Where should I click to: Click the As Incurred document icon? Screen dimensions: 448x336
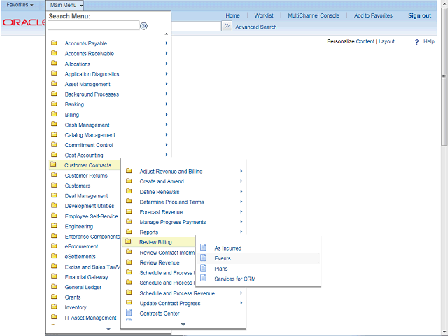pyautogui.click(x=204, y=248)
